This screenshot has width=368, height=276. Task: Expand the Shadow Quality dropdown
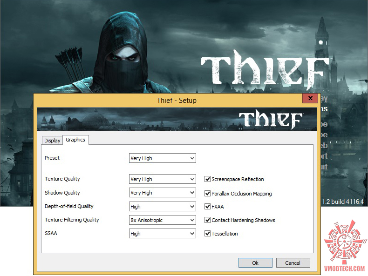(x=163, y=193)
